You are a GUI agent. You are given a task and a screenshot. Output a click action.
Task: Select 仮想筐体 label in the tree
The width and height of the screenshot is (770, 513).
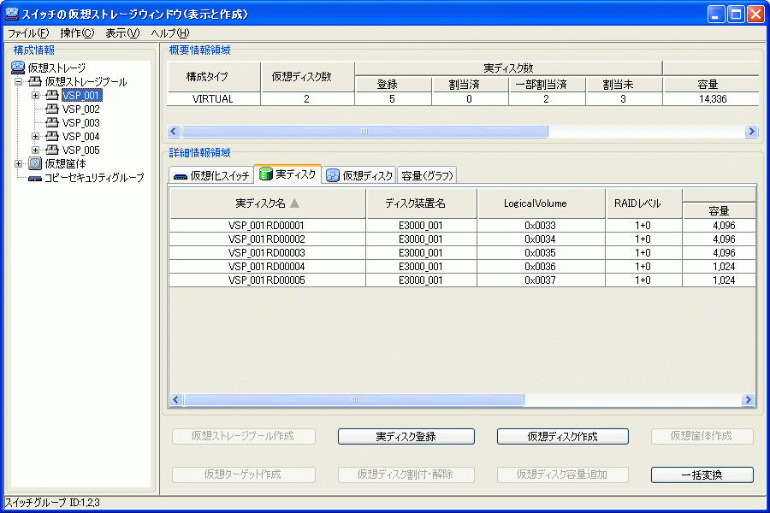pyautogui.click(x=65, y=163)
